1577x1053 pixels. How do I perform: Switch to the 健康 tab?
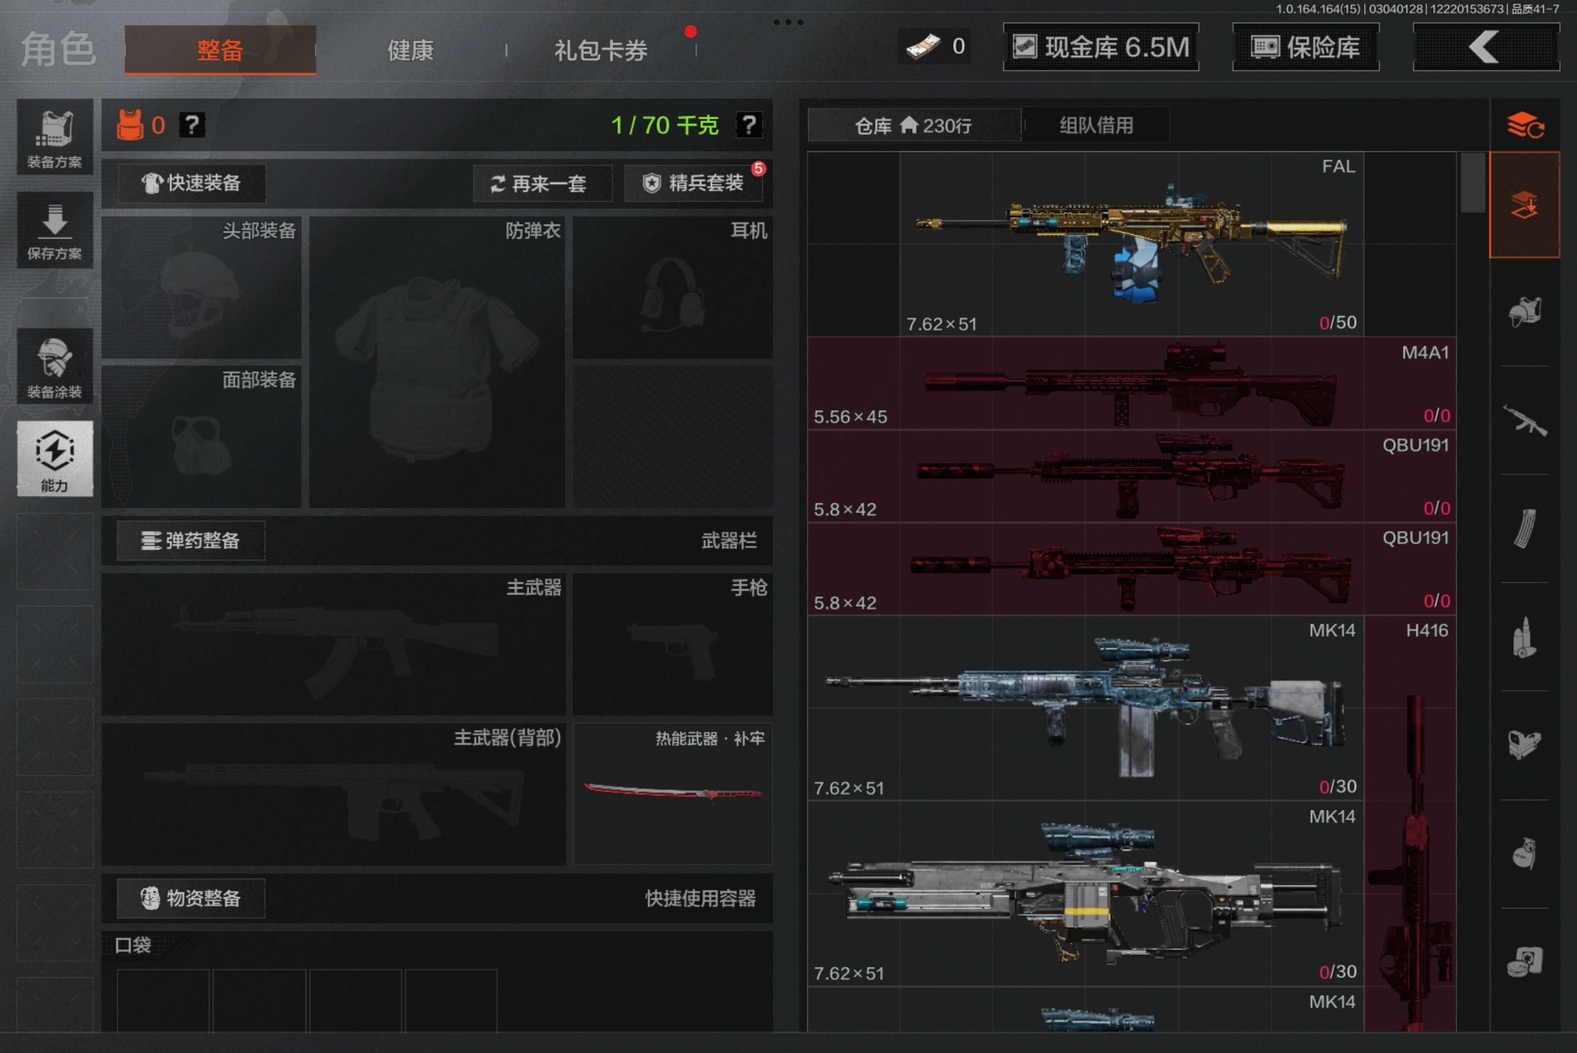(410, 50)
